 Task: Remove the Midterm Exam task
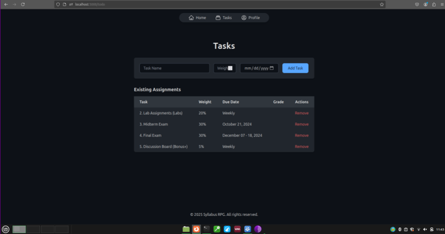tap(302, 124)
